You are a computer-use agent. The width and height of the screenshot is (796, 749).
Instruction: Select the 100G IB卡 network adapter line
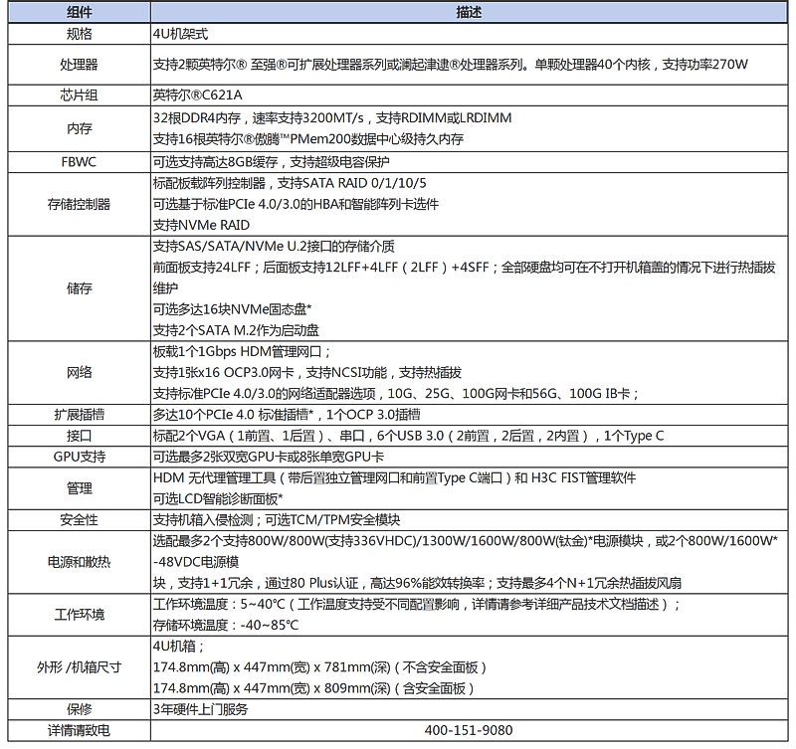pos(396,393)
